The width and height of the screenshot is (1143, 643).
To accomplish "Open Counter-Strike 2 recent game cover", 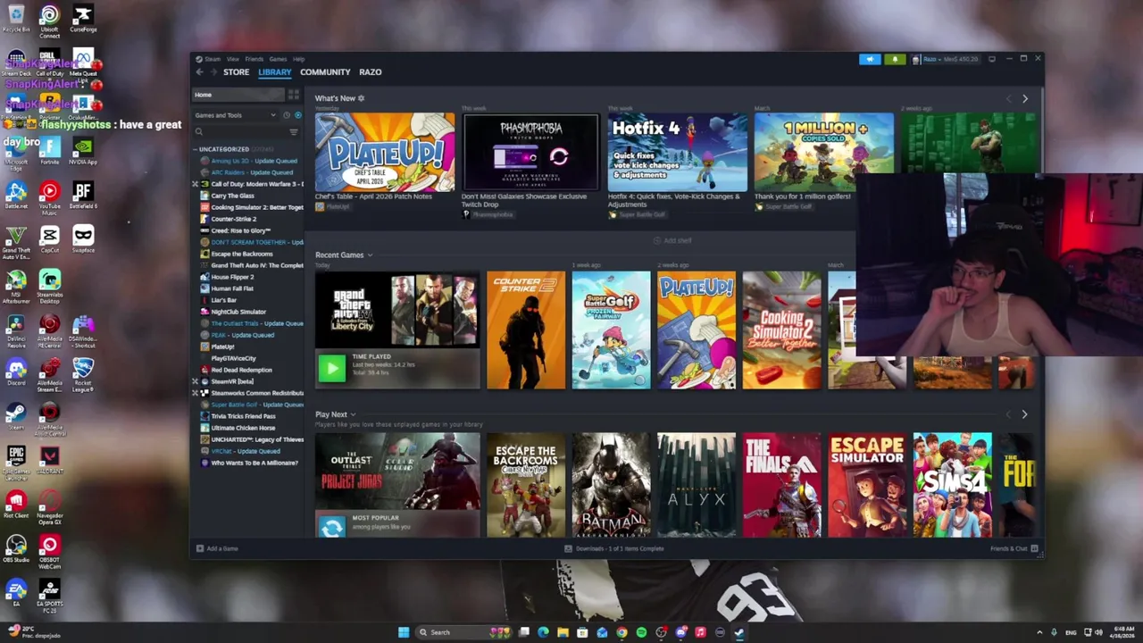I will click(526, 330).
